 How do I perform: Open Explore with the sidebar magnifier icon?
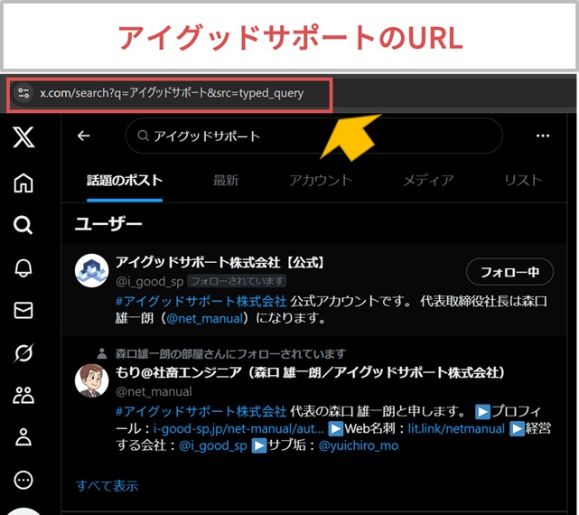23,225
